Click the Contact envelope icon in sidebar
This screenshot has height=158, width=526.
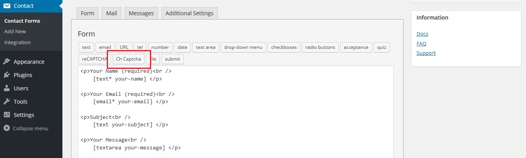tap(7, 6)
